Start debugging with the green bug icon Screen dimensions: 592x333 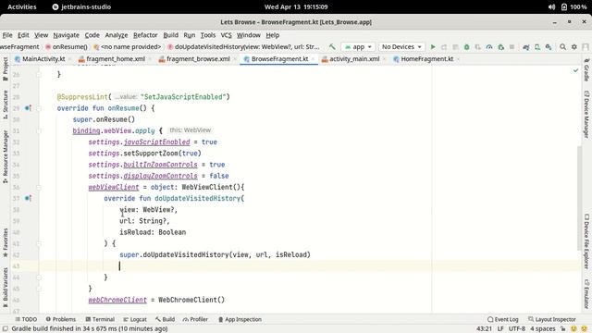pyautogui.click(x=466, y=47)
